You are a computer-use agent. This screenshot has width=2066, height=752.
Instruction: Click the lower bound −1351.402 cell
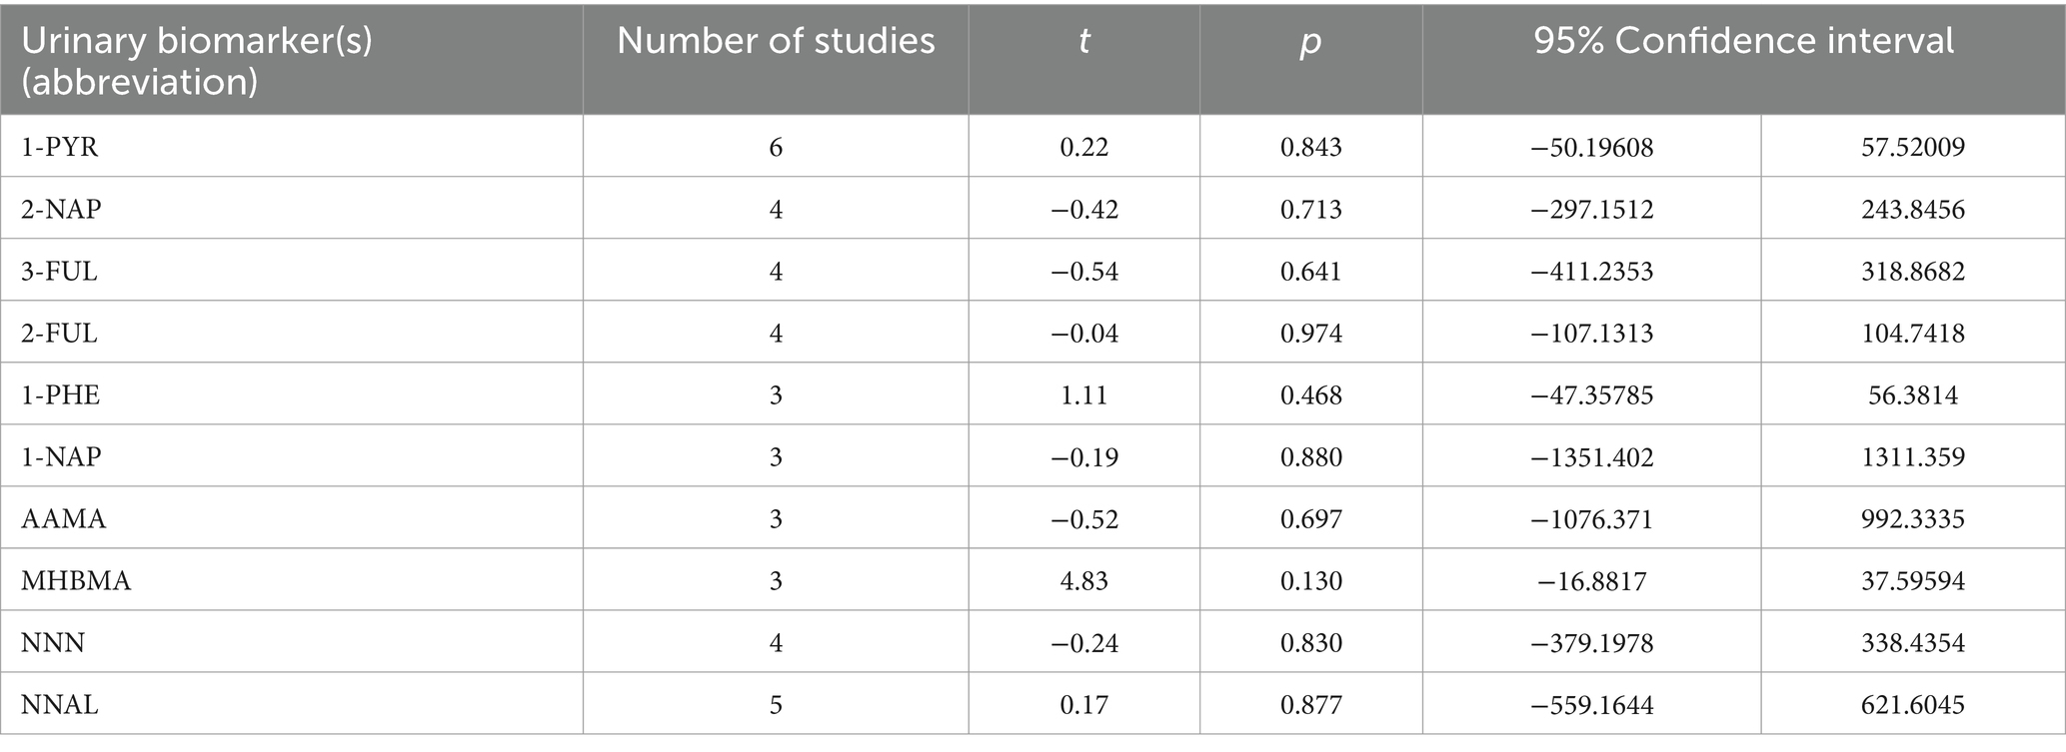(x=1591, y=456)
